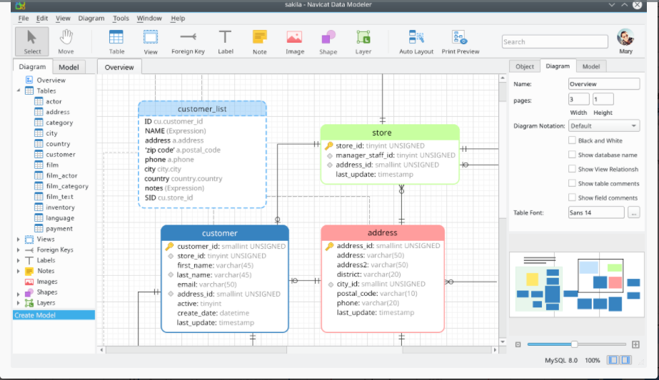The image size is (659, 380).
Task: Enable Show table comments checkbox
Action: point(572,183)
